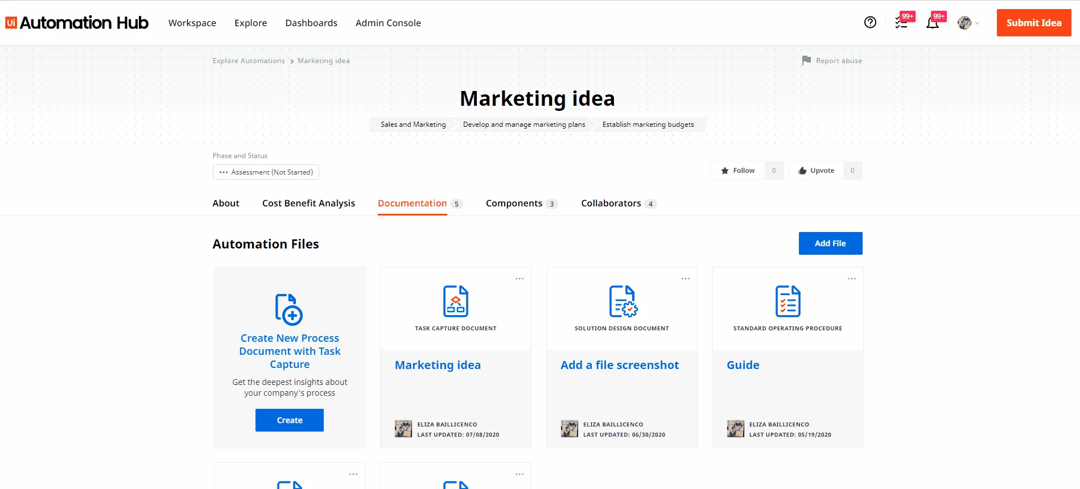Screen dimensions: 1080x489
Task: Toggle Upvote for this idea
Action: pos(816,171)
